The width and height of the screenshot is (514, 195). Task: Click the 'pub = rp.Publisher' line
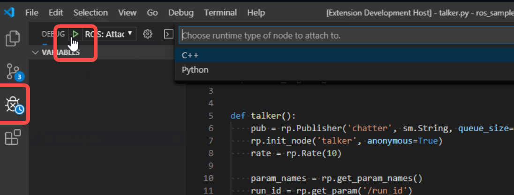point(382,128)
